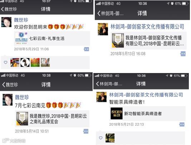Tap 魏世珍 avatar beside 7月七彩云南见
Screen dimensions: 191x145
tap(8, 100)
